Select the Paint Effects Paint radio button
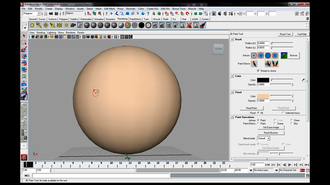This screenshot has width=330, height=185. click(258, 124)
